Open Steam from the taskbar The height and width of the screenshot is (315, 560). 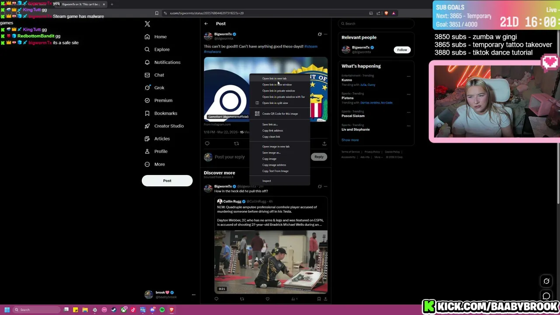pos(114,310)
